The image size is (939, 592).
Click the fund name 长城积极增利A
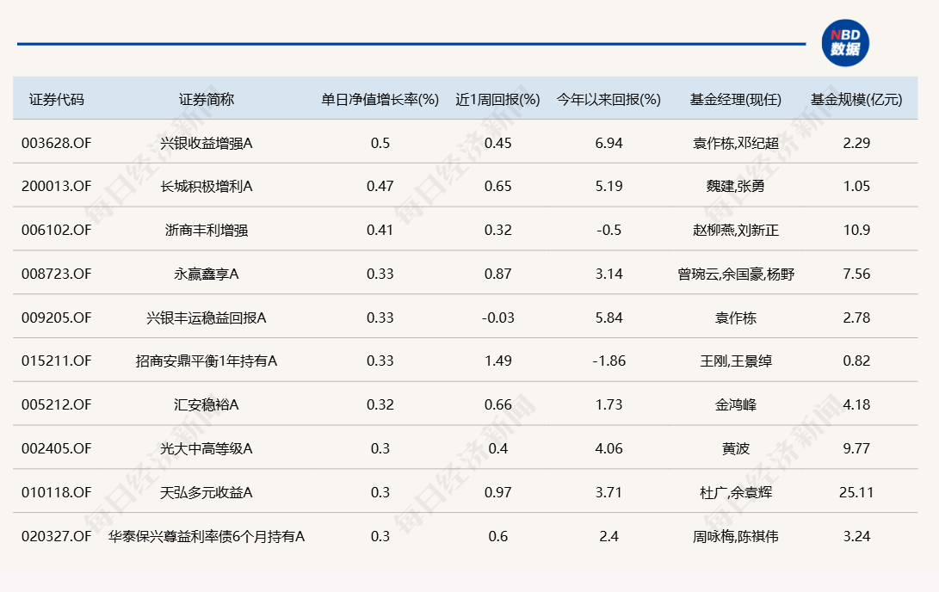pyautogui.click(x=207, y=186)
